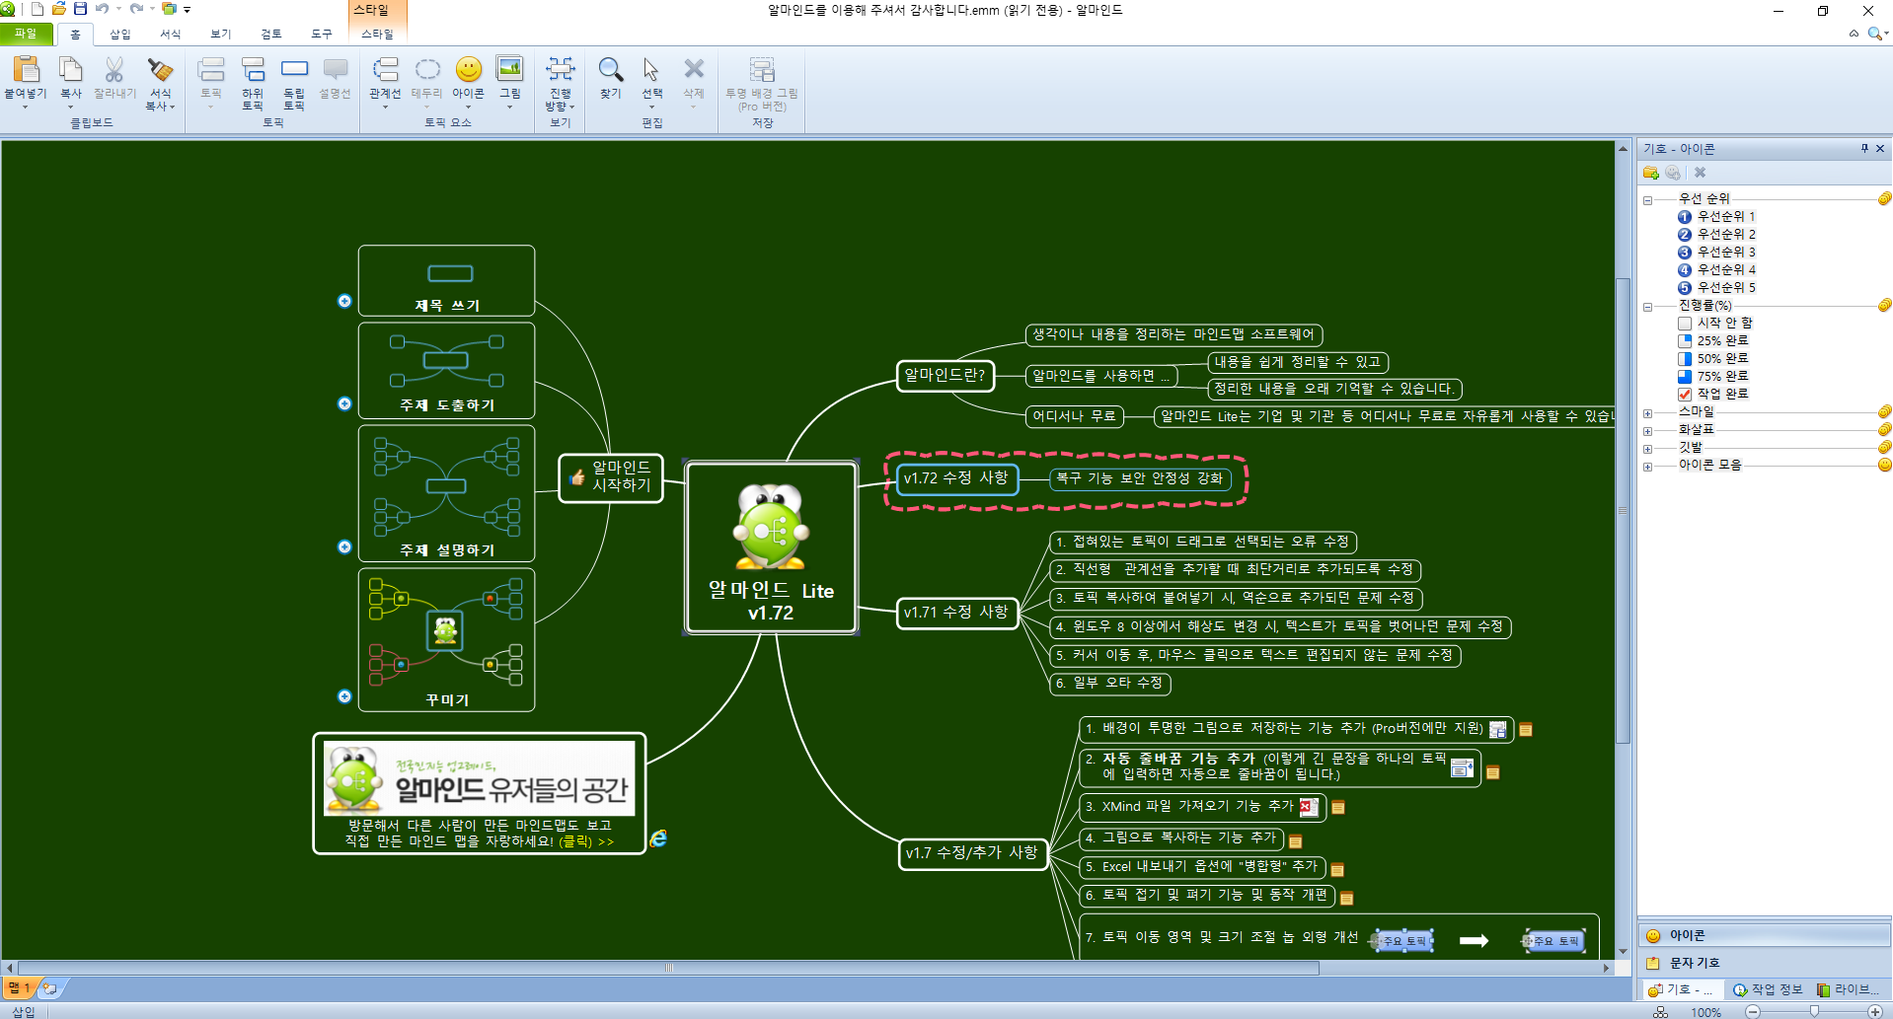Image resolution: width=1893 pixels, height=1019 pixels.
Task: Open the 관계선 dropdown arrow
Action: (385, 107)
